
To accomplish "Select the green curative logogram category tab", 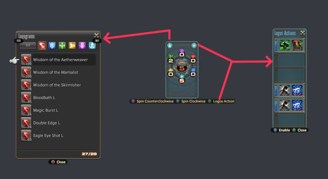I will pos(62,45).
